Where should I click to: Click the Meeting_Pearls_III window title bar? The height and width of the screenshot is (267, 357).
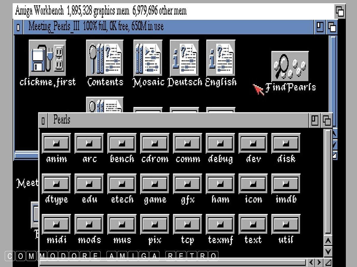click(x=178, y=27)
